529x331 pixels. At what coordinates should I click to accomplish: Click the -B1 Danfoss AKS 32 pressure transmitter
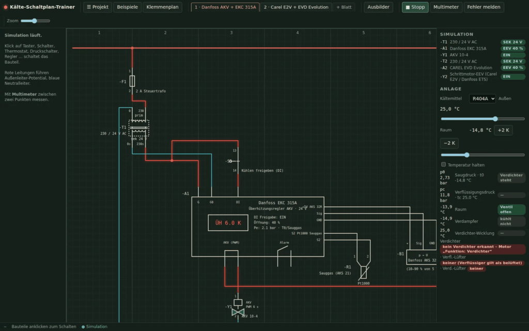coord(422,258)
